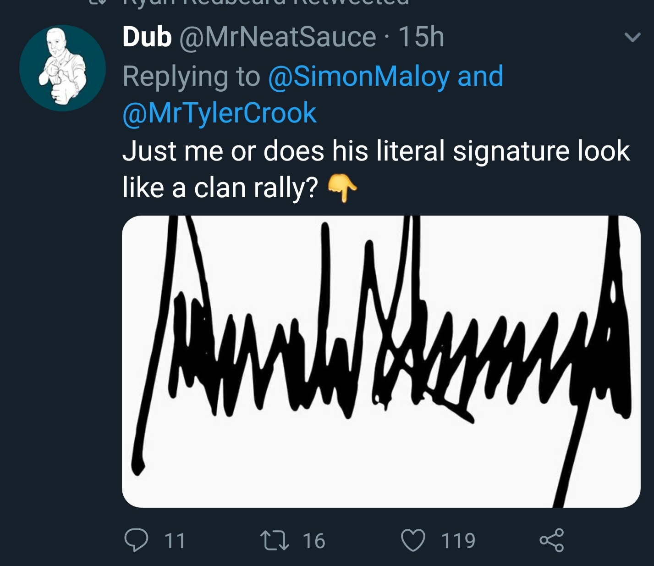The image size is (654, 566).
Task: Open the share icon options
Action: point(551,540)
